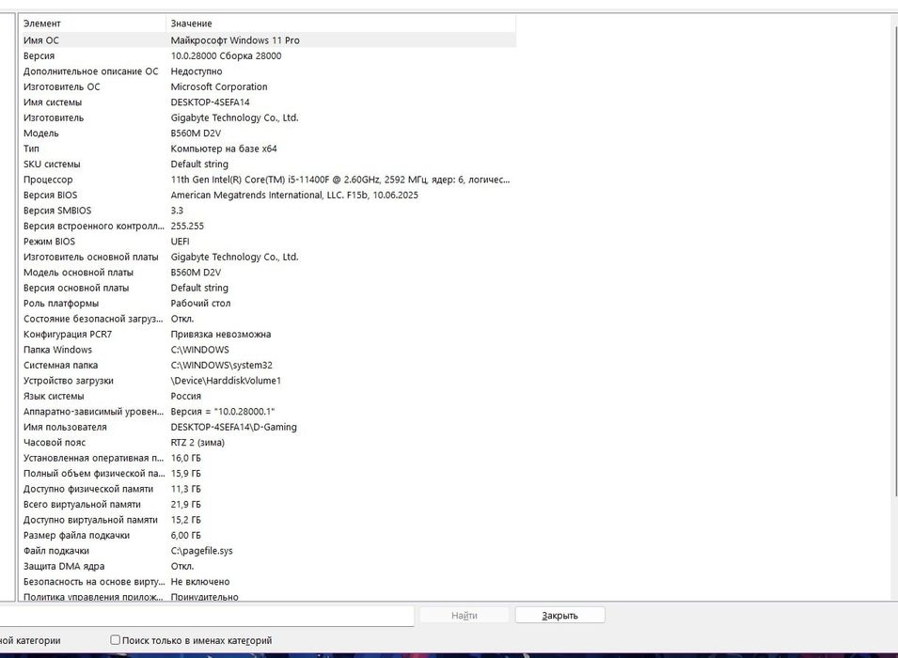Screen dimensions: 898x658
Task: Select the Состояние безопасной загрузки row
Action: pyautogui.click(x=267, y=319)
